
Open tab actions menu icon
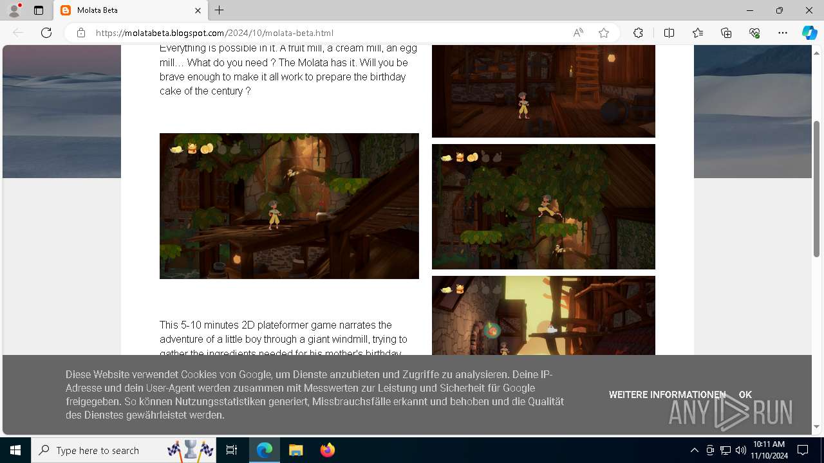coord(39,10)
